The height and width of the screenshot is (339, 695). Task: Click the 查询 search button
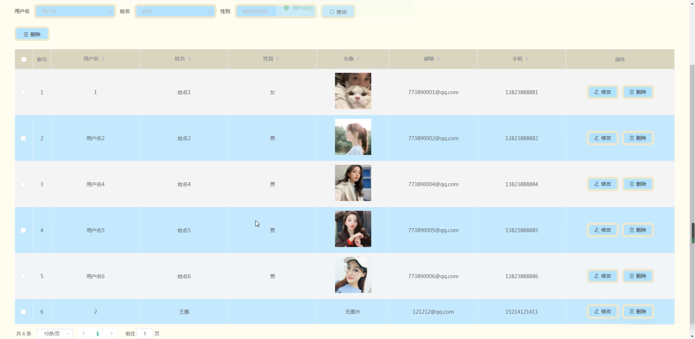click(338, 11)
